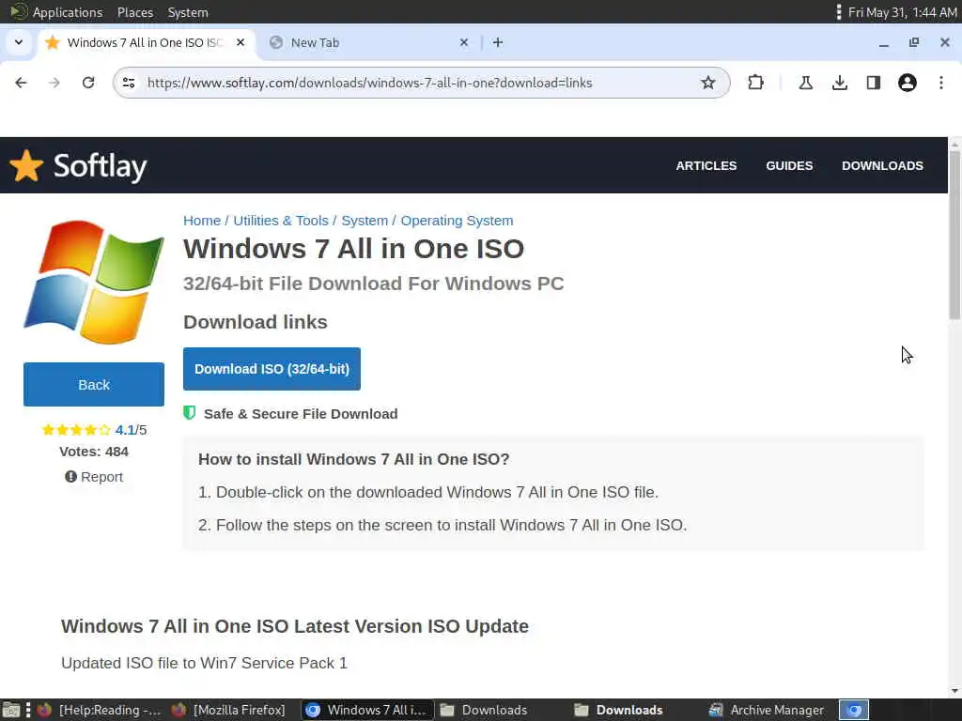Click the clock showing Fri May 31

pos(902,12)
